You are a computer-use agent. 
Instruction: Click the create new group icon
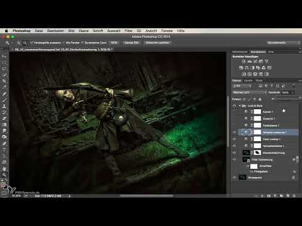[x=281, y=196]
